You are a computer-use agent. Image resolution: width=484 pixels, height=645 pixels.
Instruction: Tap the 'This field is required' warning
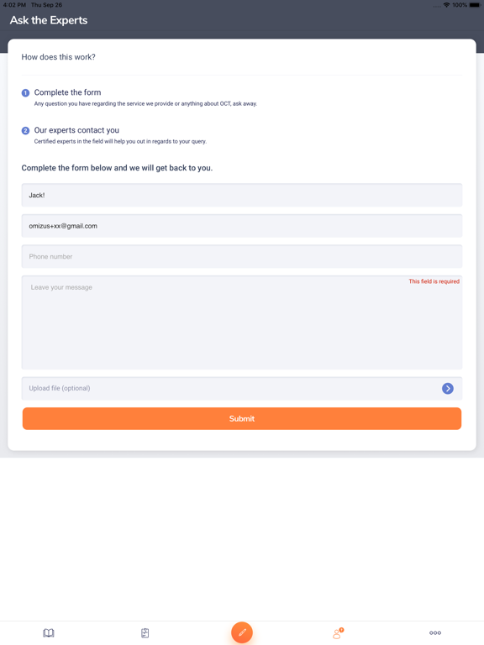click(x=434, y=281)
